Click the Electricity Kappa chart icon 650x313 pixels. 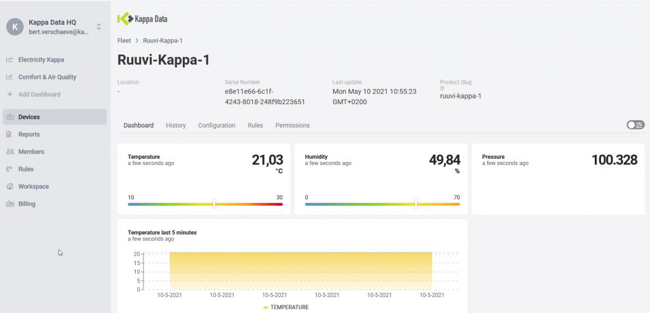click(10, 60)
